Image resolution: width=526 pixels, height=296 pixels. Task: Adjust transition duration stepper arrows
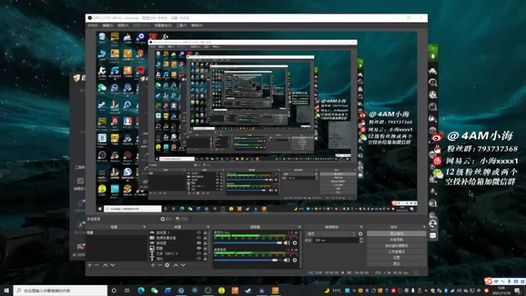361,240
